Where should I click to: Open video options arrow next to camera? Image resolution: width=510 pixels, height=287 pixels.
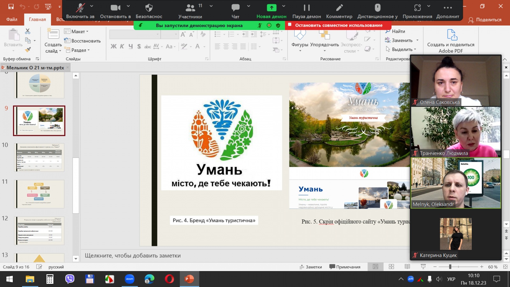tap(128, 6)
